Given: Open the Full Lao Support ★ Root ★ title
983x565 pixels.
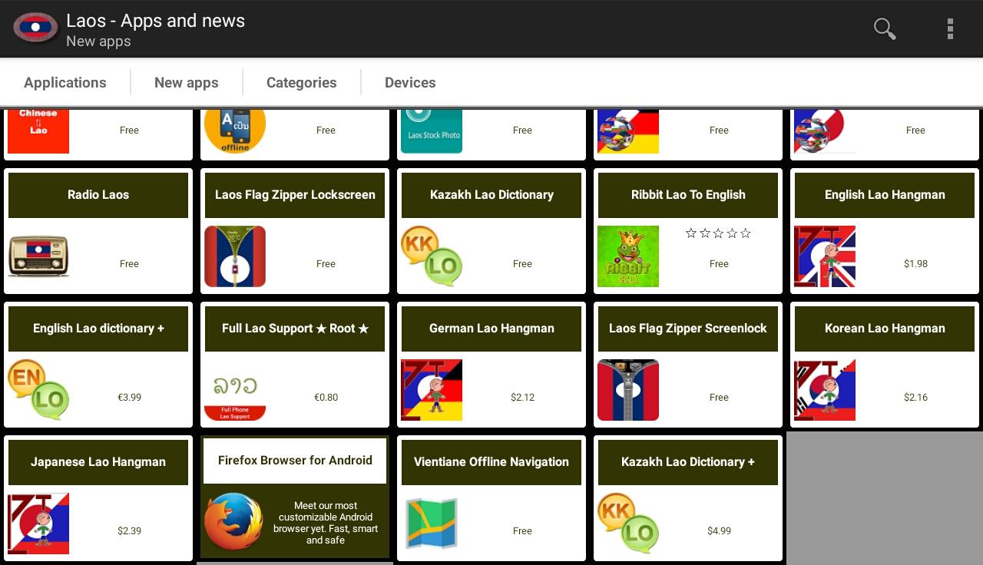Looking at the screenshot, I should (x=295, y=329).
